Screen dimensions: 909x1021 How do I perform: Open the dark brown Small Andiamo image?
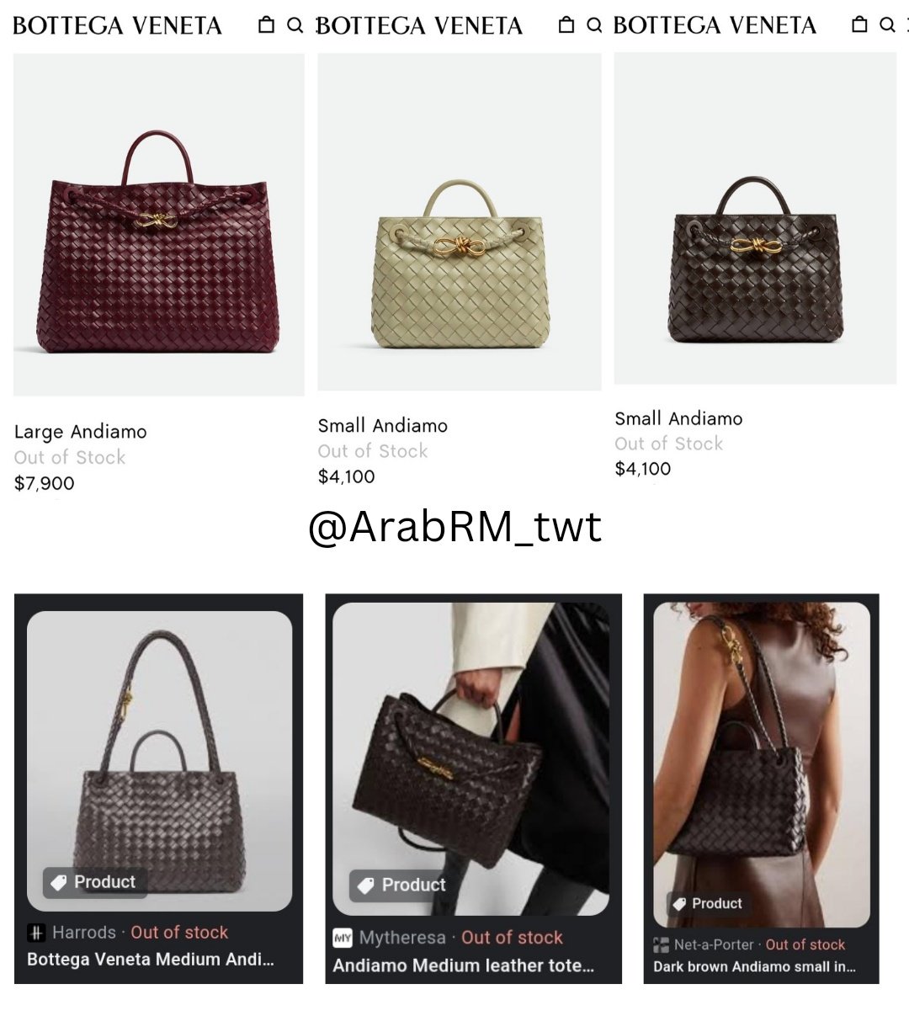(755, 218)
